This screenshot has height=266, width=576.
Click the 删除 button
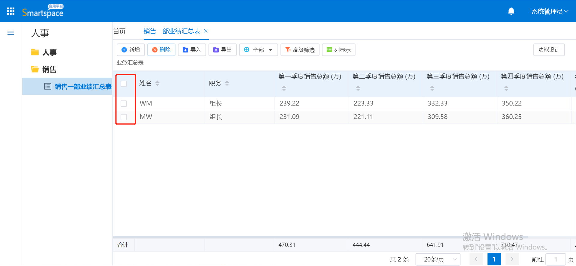point(161,50)
